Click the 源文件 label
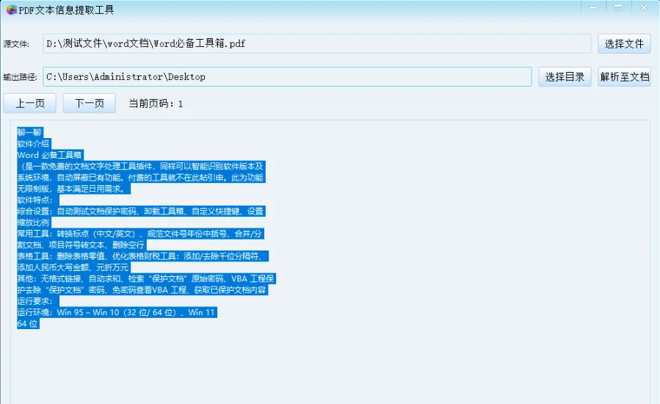Image resolution: width=660 pixels, height=404 pixels. [16, 44]
